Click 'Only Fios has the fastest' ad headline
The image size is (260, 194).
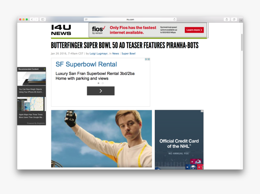133,30
